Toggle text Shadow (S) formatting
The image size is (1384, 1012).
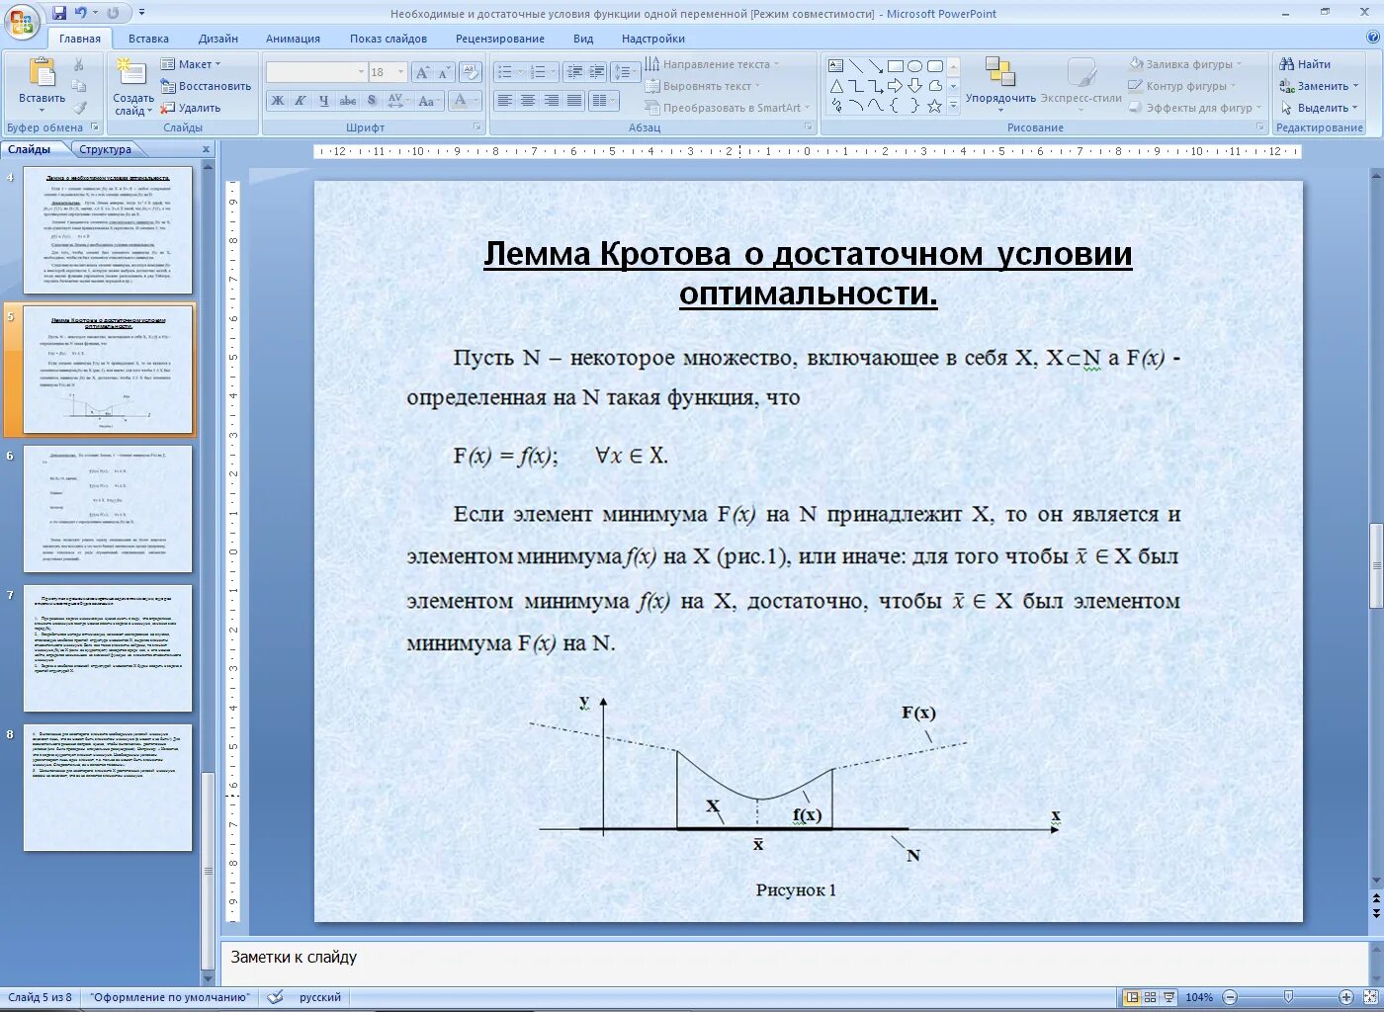(x=372, y=101)
